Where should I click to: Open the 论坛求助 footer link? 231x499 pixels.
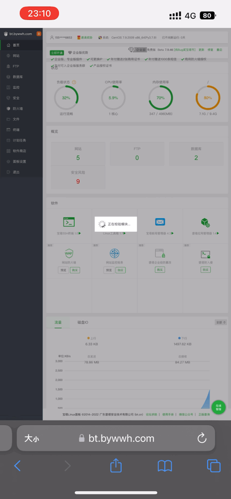click(x=151, y=414)
